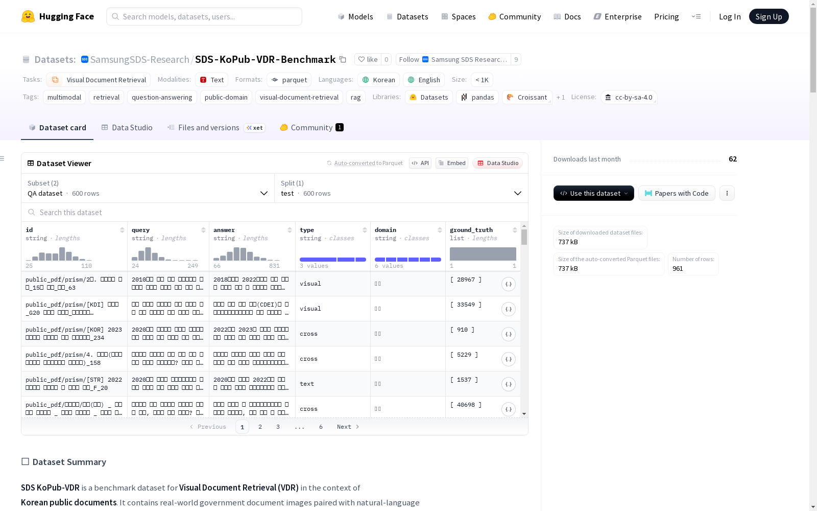This screenshot has width=817, height=511.
Task: Expand JSON for ground truth 910
Action: coord(509,334)
